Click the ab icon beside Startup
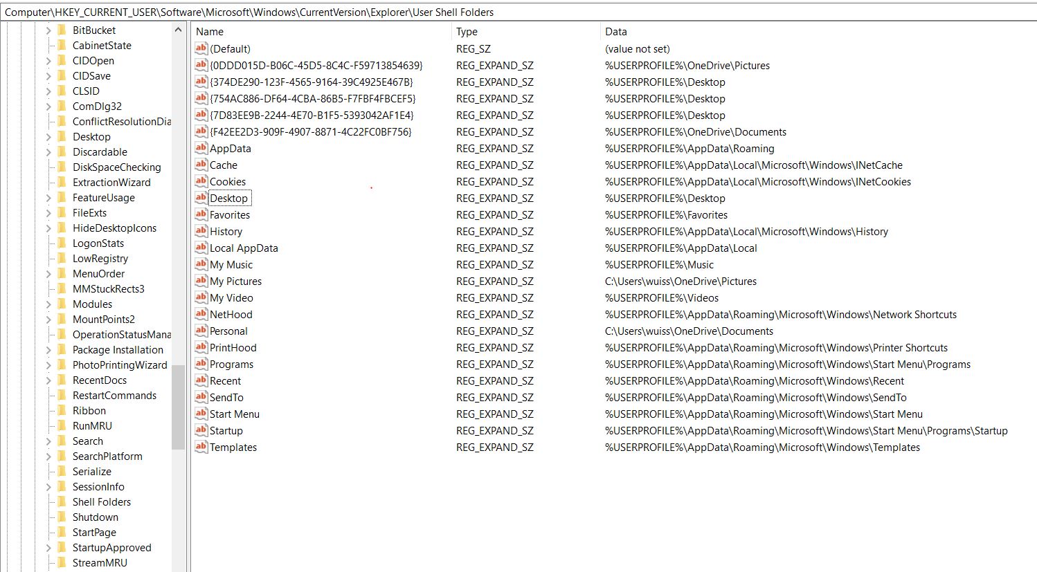This screenshot has height=572, width=1037. coord(201,430)
